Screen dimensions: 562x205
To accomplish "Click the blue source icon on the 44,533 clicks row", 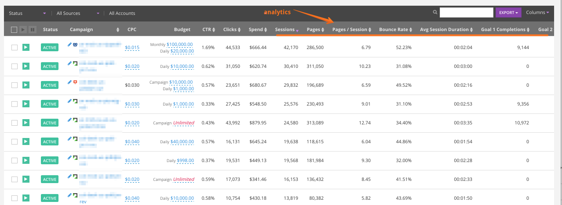I will [75, 44].
